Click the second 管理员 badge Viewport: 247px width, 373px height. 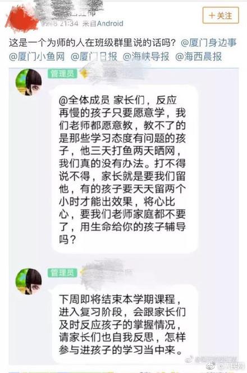pyautogui.click(x=62, y=273)
